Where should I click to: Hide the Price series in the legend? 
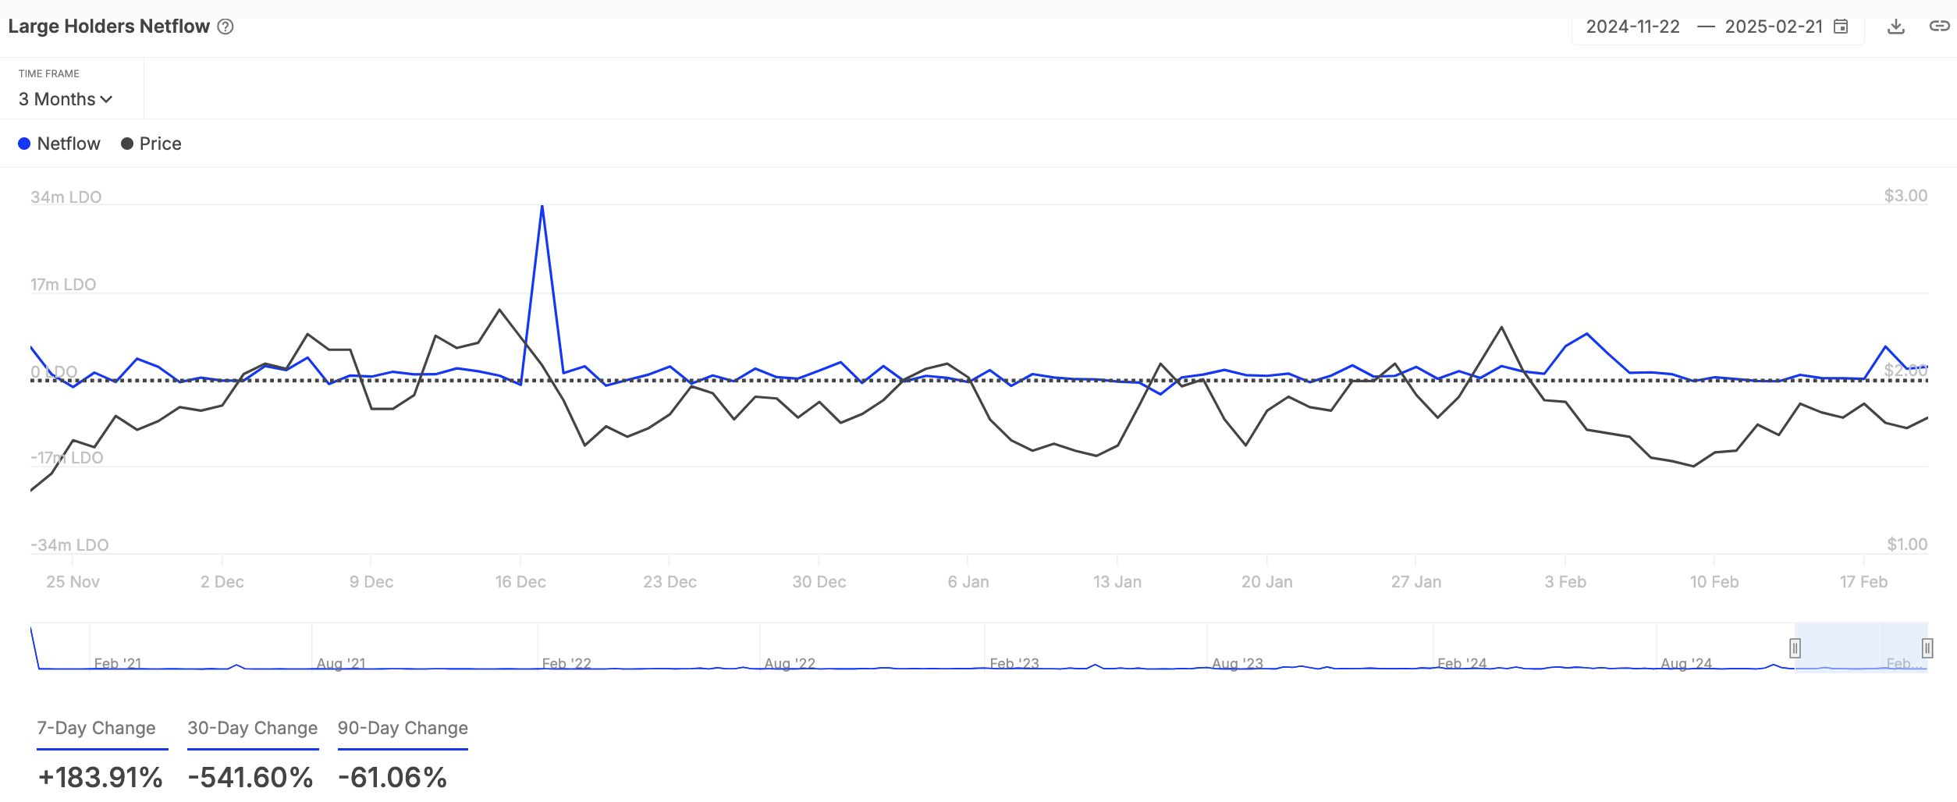151,144
